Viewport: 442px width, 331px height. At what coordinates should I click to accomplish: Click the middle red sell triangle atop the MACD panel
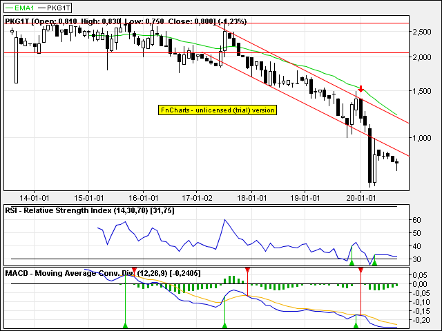click(247, 270)
